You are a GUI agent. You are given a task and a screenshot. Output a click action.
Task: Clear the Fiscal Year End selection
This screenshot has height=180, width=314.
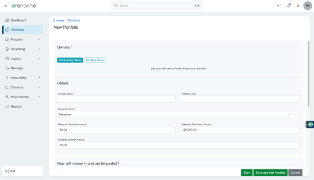click(x=289, y=115)
